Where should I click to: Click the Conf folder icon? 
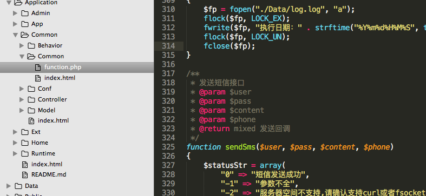(31, 89)
